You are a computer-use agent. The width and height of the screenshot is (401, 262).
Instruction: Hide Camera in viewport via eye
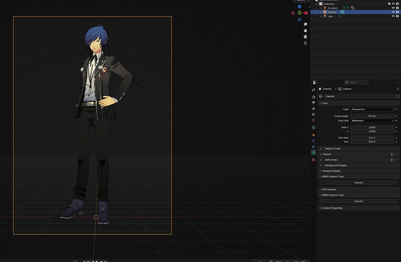[x=393, y=12]
